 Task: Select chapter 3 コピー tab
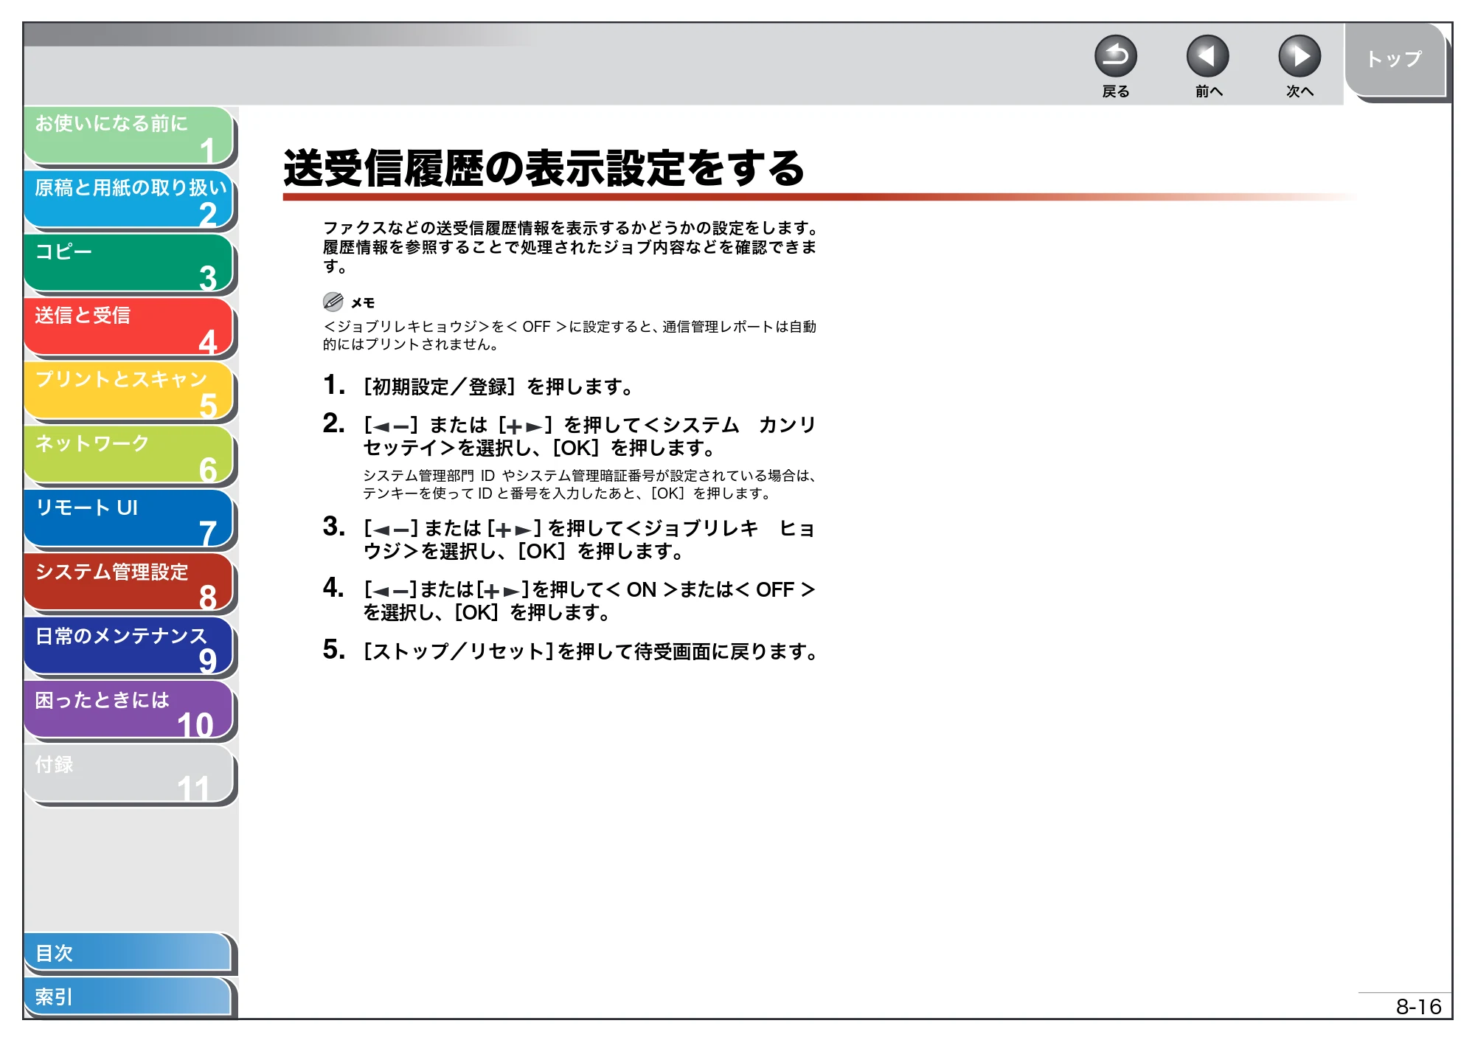point(129,263)
